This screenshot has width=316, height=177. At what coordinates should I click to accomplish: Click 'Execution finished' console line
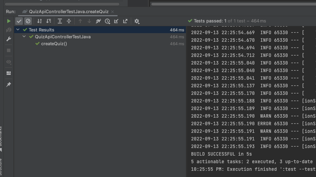(x=253, y=169)
